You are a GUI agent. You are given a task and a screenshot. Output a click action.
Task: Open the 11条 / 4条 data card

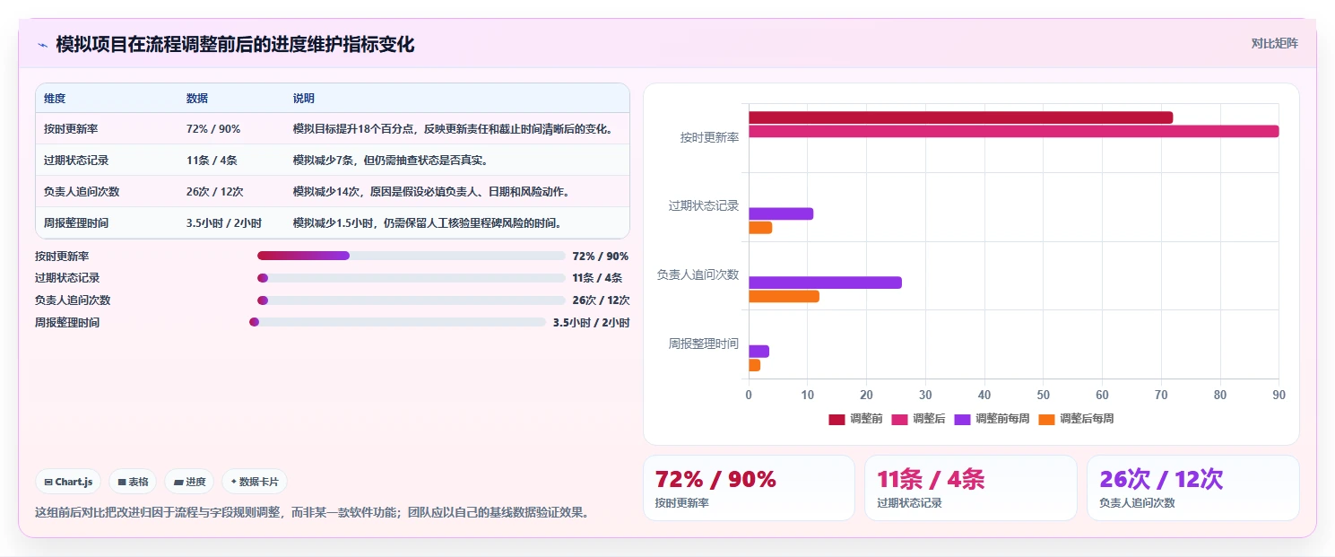[970, 488]
